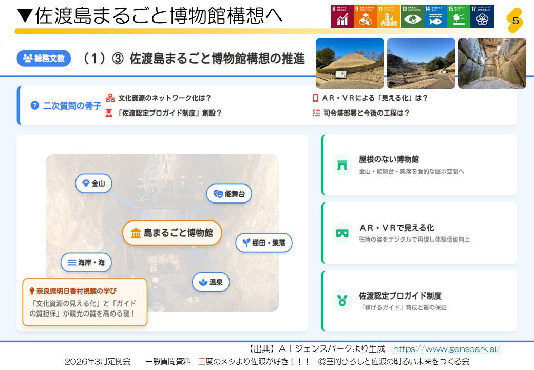Select the 棚田・集落 node
The image size is (534, 370).
[264, 243]
